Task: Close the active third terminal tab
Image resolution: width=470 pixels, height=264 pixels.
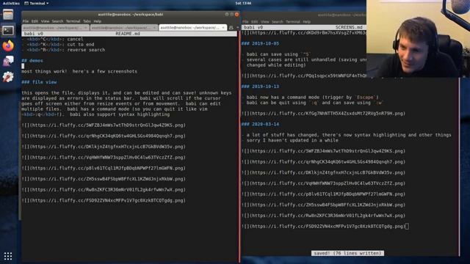Action: (x=223, y=28)
